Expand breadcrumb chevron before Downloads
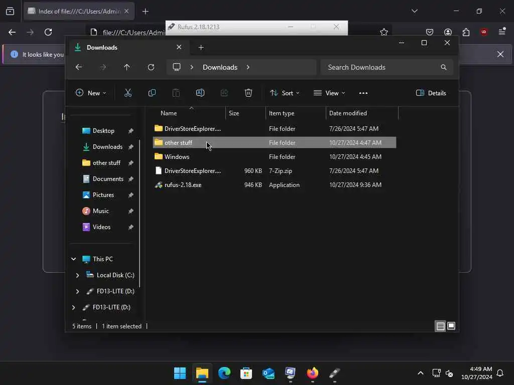The image size is (514, 385). 192,67
